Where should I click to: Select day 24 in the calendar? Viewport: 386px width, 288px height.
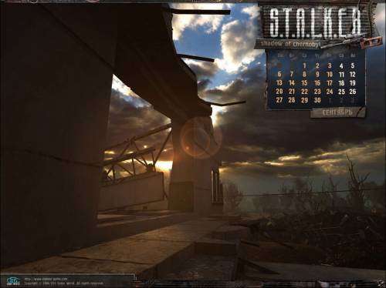pyautogui.click(x=330, y=92)
